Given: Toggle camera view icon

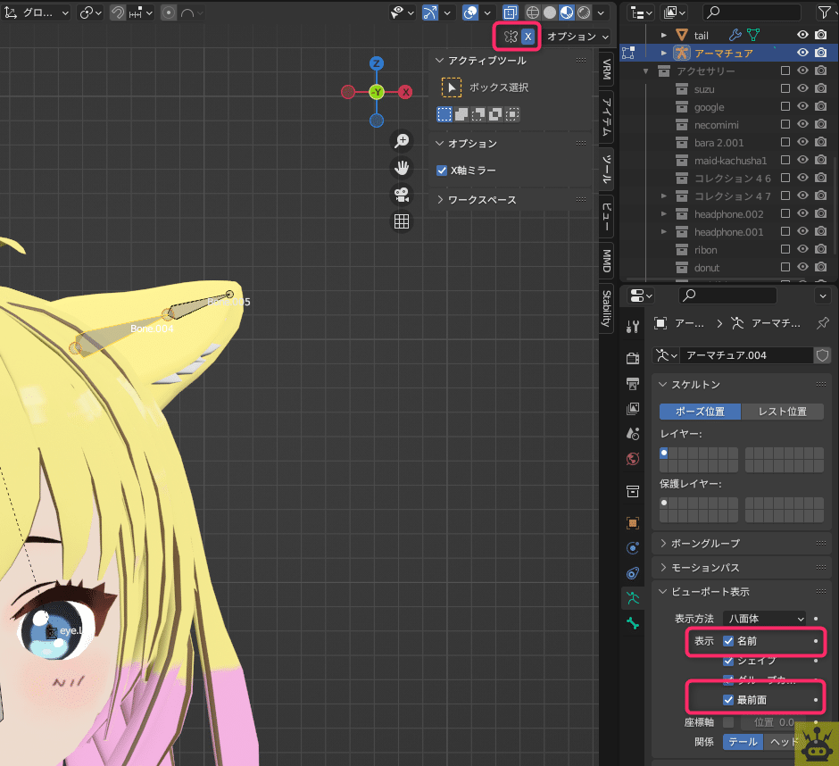Looking at the screenshot, I should click(x=402, y=195).
